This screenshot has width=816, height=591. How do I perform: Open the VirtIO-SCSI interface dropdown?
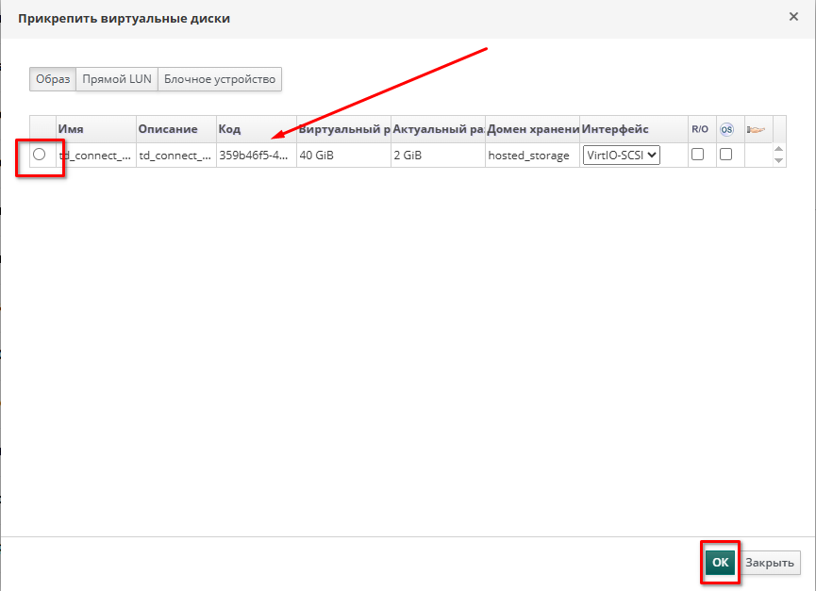coord(622,156)
